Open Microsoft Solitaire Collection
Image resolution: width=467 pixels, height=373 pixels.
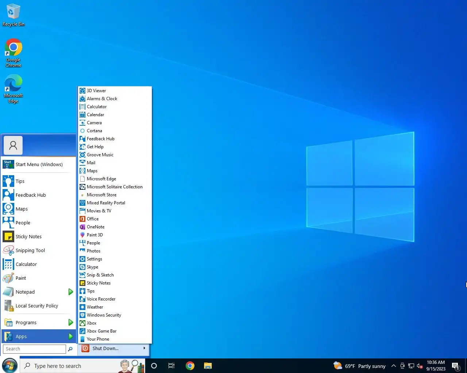[x=115, y=187]
